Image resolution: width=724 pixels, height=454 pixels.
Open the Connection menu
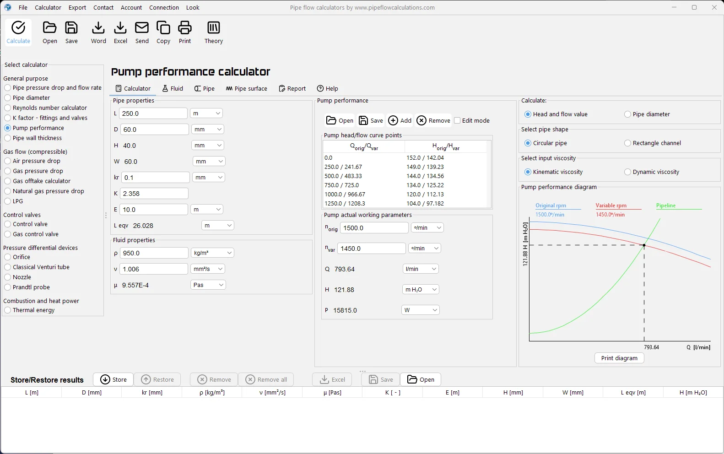point(164,7)
